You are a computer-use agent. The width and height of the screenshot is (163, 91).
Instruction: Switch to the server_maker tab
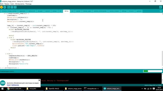(x=114, y=11)
